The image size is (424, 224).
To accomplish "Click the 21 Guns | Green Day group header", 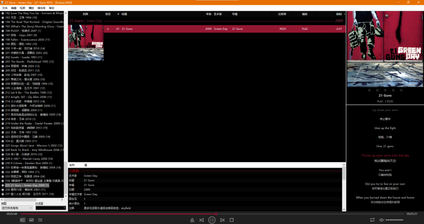I will 86,21.
